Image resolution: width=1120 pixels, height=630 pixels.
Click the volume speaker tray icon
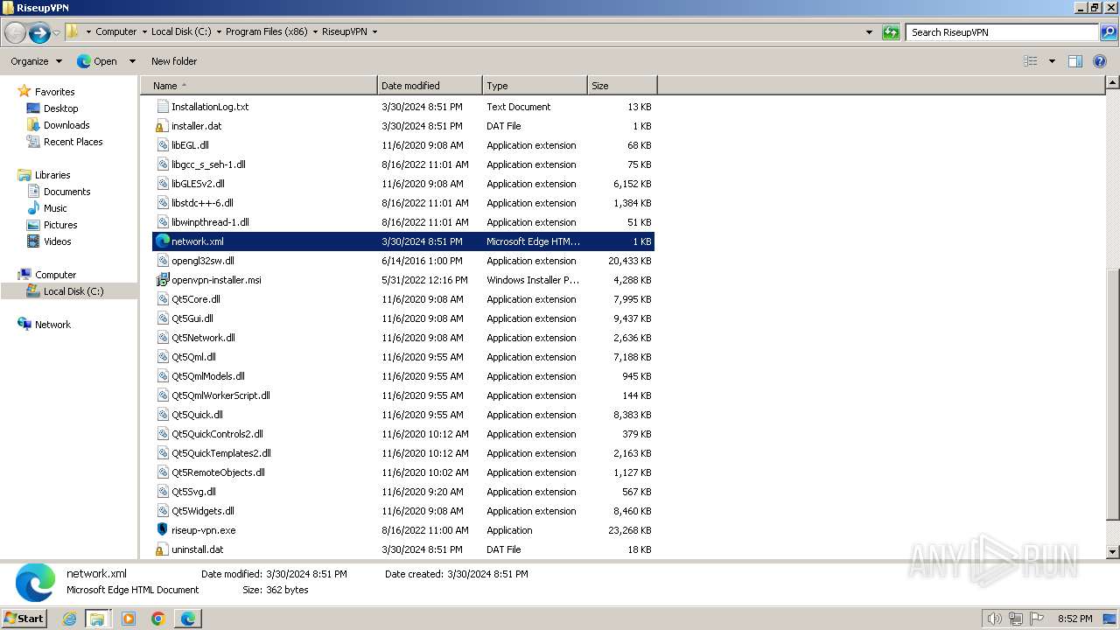pyautogui.click(x=994, y=619)
